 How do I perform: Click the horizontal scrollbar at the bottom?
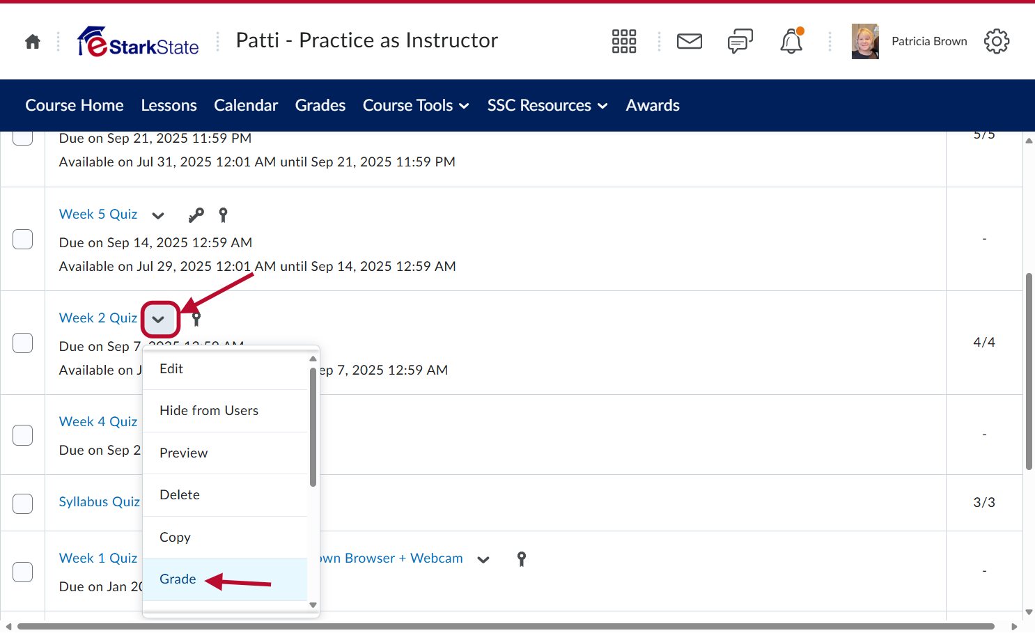click(506, 627)
